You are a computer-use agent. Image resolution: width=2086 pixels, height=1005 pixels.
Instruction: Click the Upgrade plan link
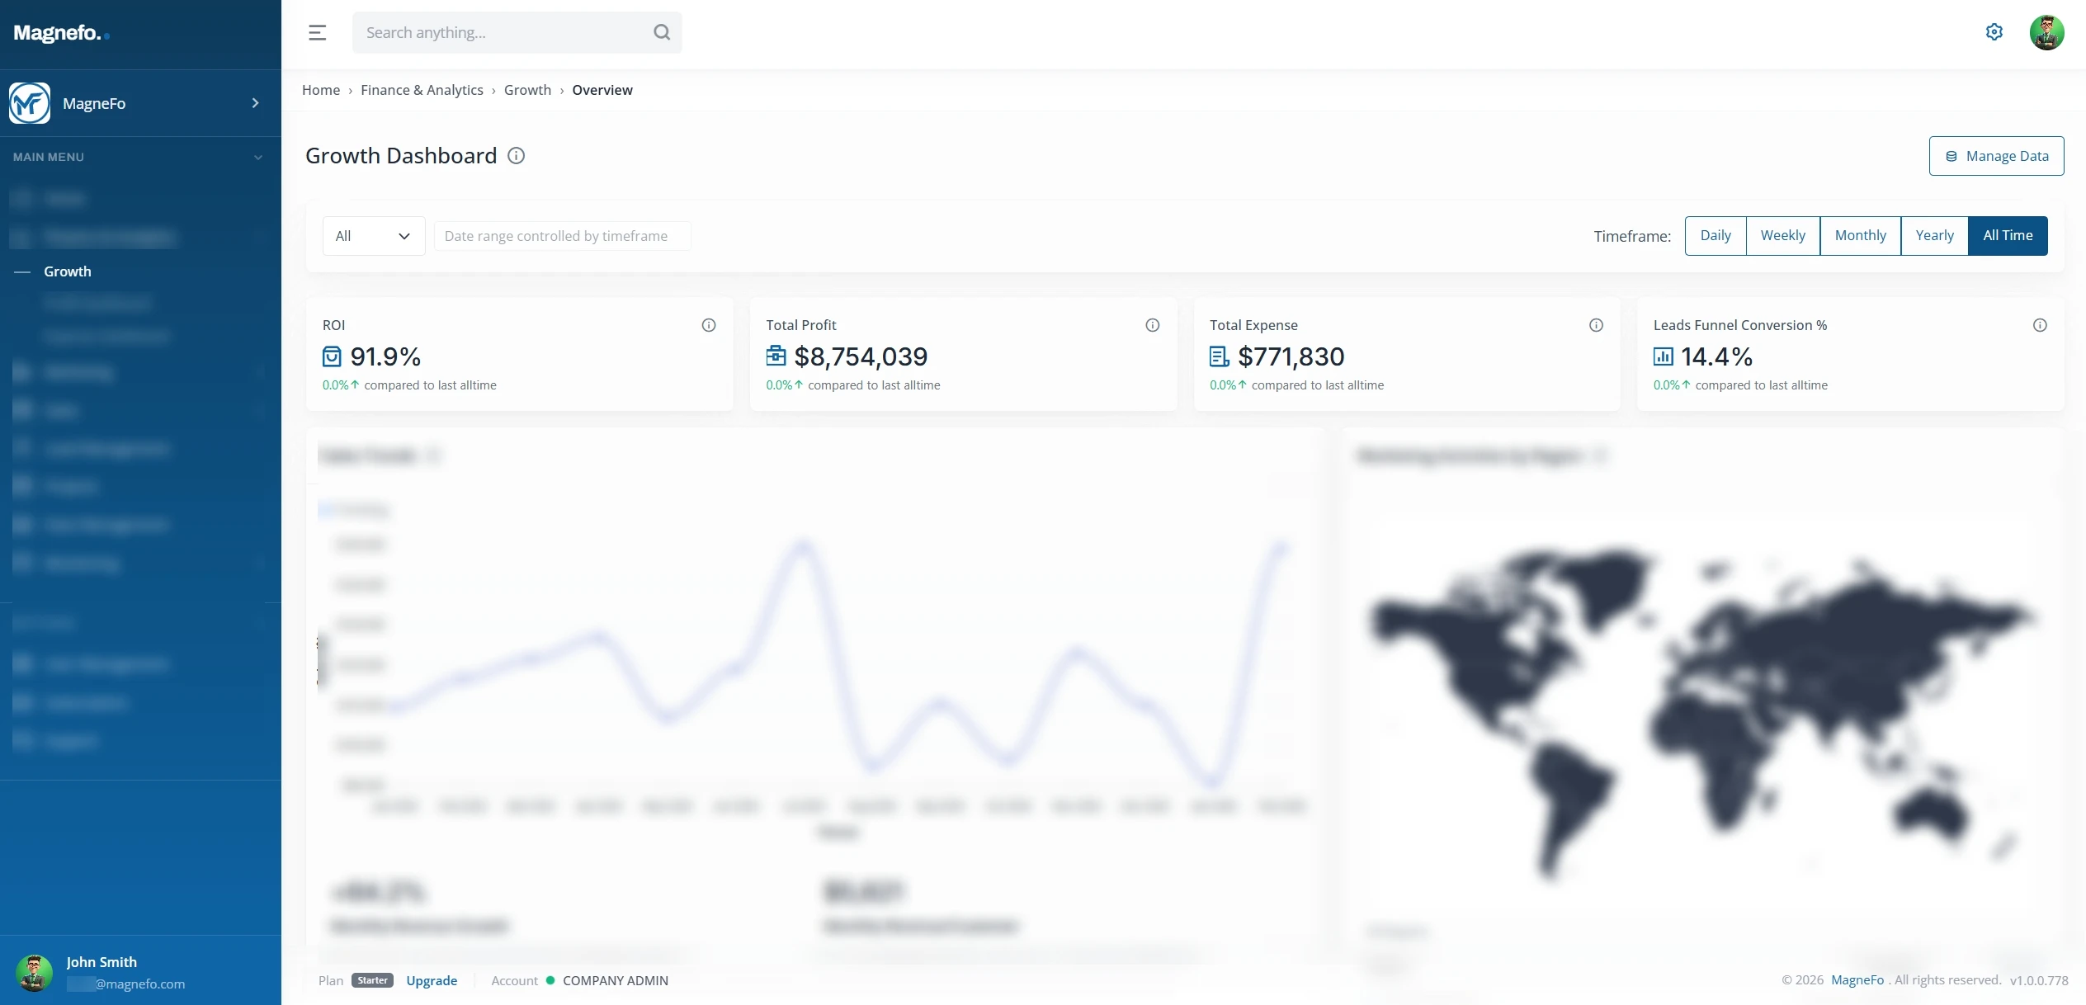(432, 980)
